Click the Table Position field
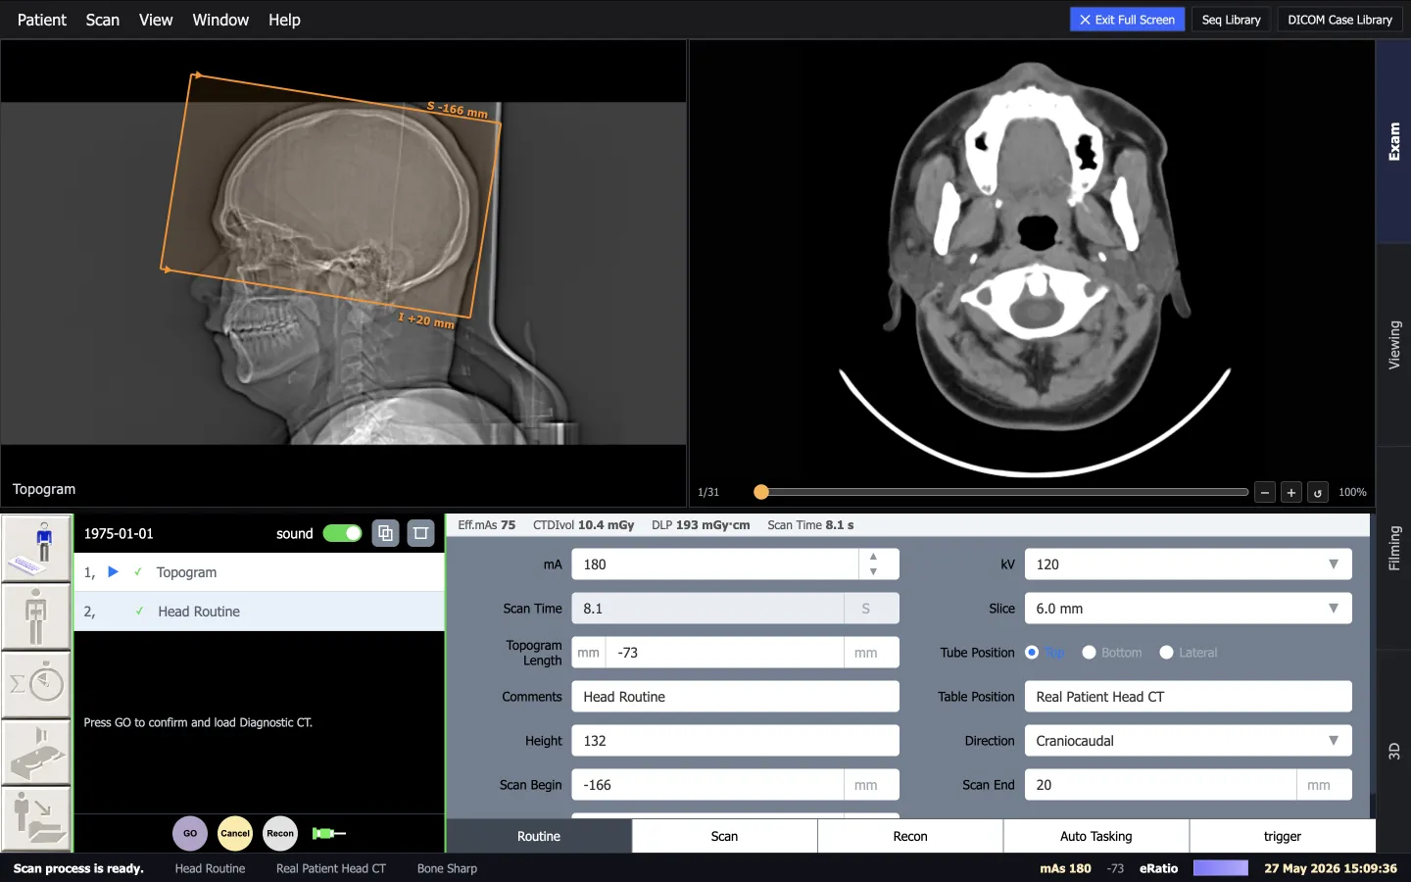The width and height of the screenshot is (1411, 882). (x=1189, y=697)
